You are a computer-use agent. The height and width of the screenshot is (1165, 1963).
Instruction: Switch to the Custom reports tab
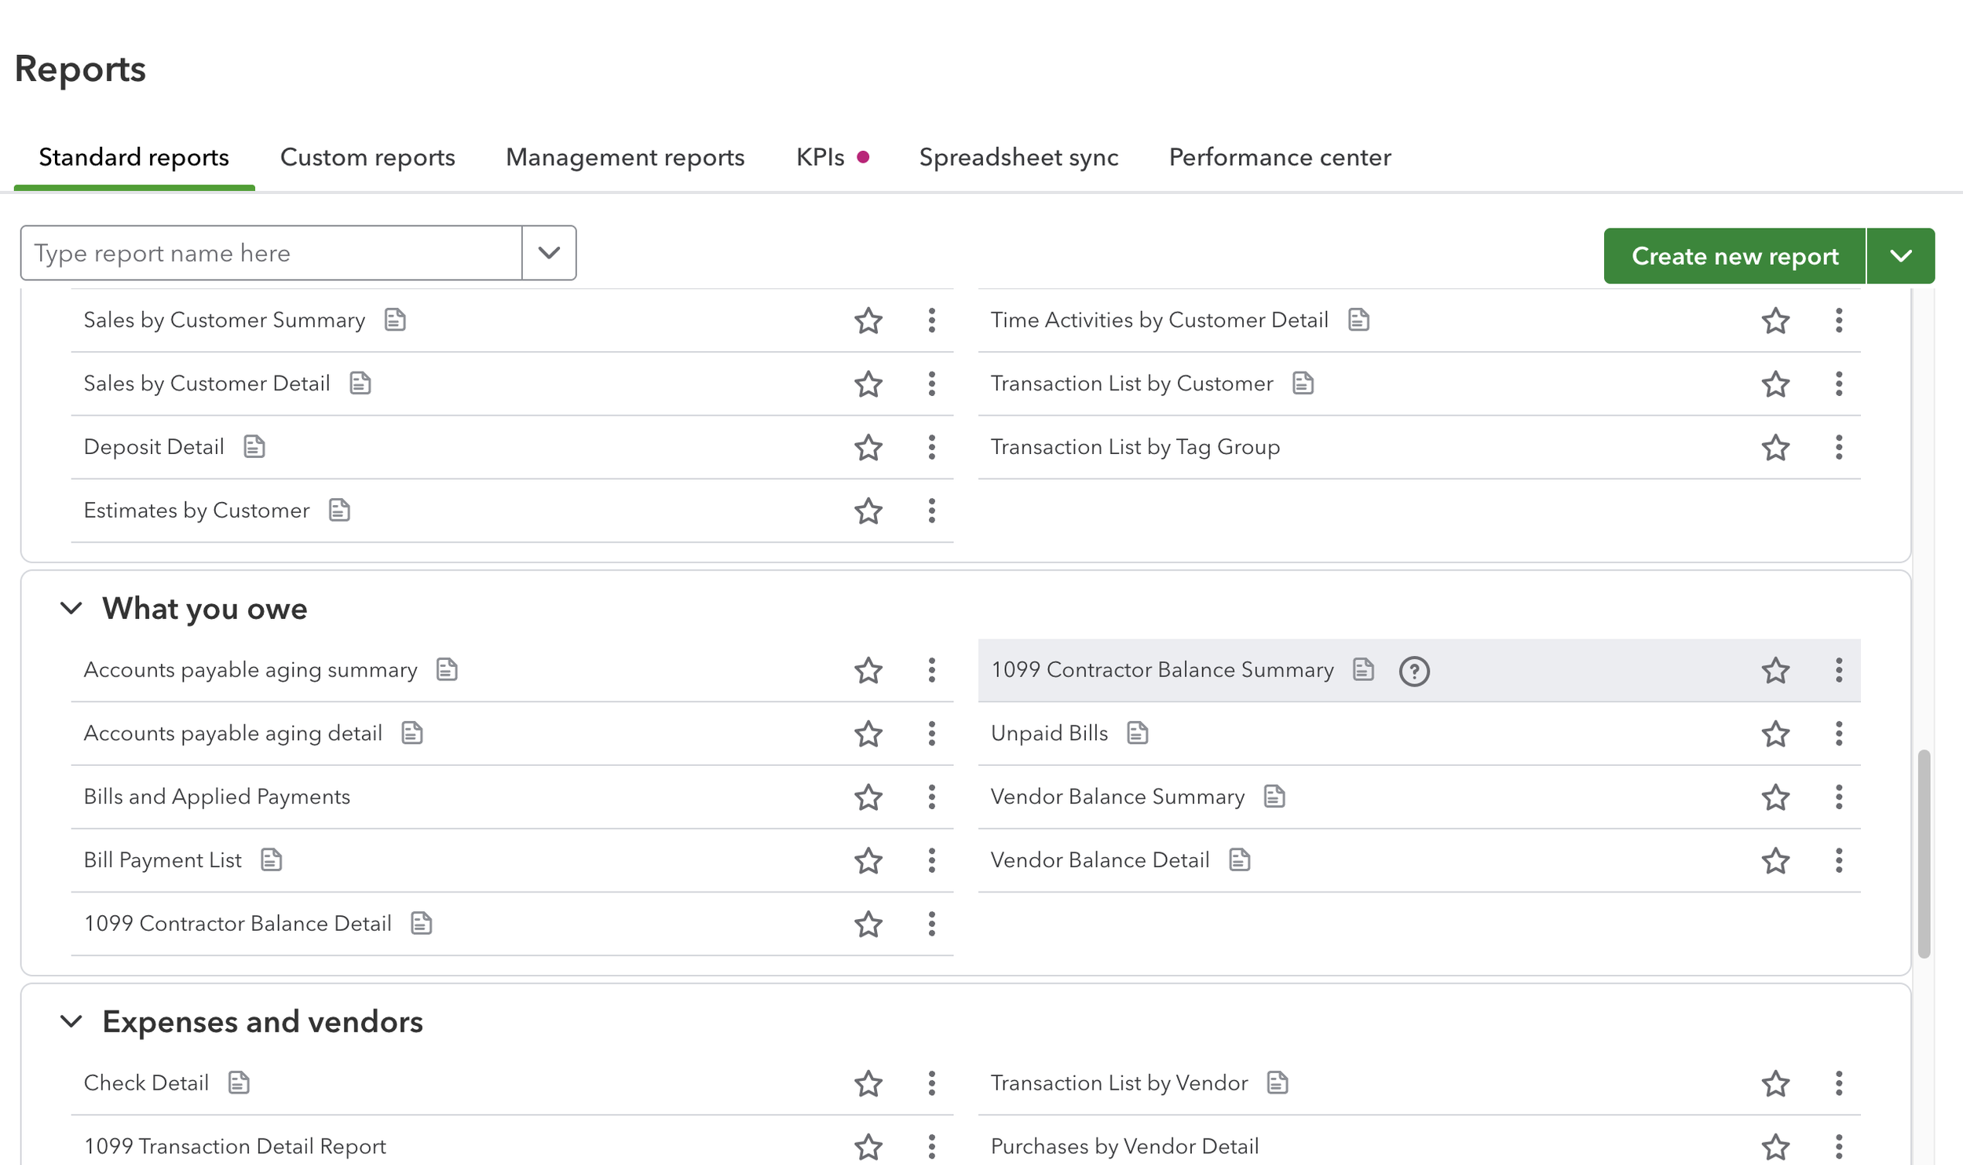[x=367, y=157]
